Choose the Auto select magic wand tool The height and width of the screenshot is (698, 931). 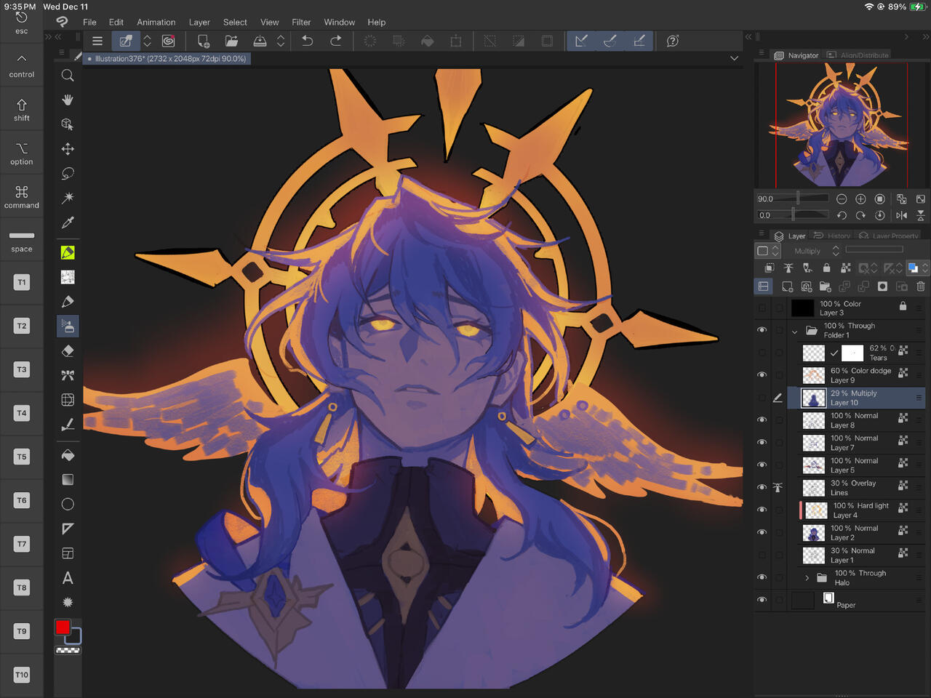tap(68, 198)
